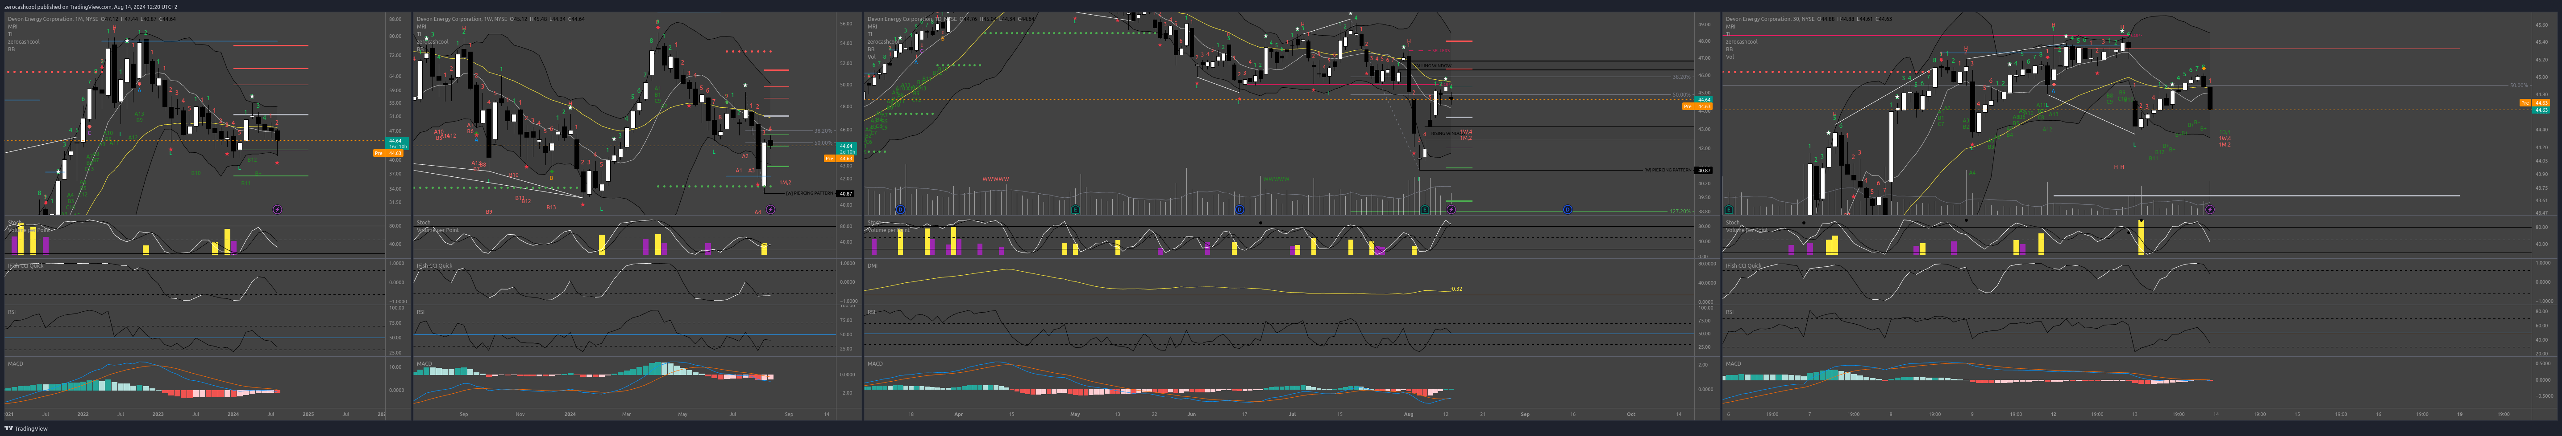This screenshot has height=436, width=2562.
Task: Click the lightning bolt icon on 30-minute chart
Action: [2210, 210]
